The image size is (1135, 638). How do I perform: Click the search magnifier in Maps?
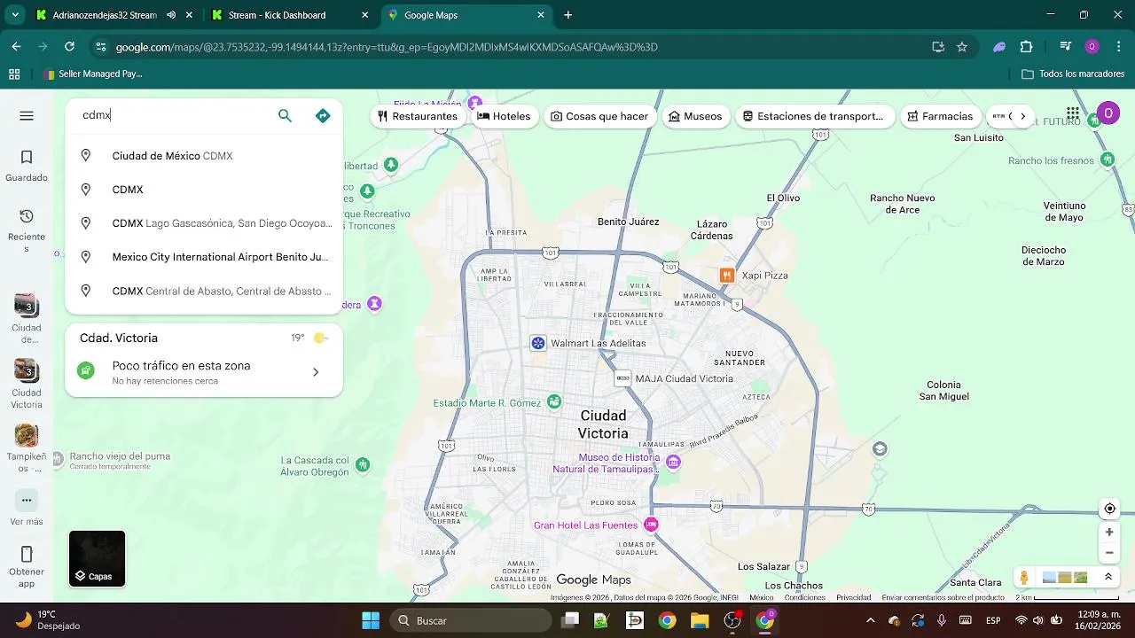tap(285, 116)
